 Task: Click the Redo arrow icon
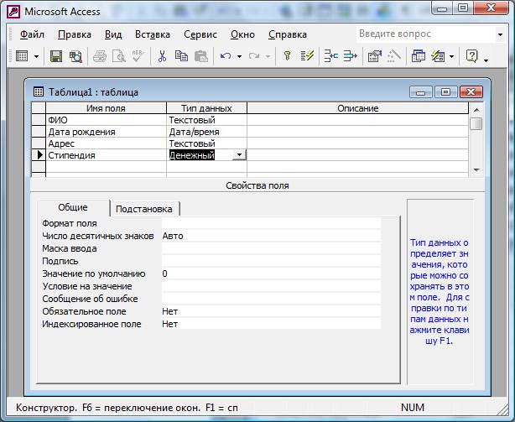253,56
